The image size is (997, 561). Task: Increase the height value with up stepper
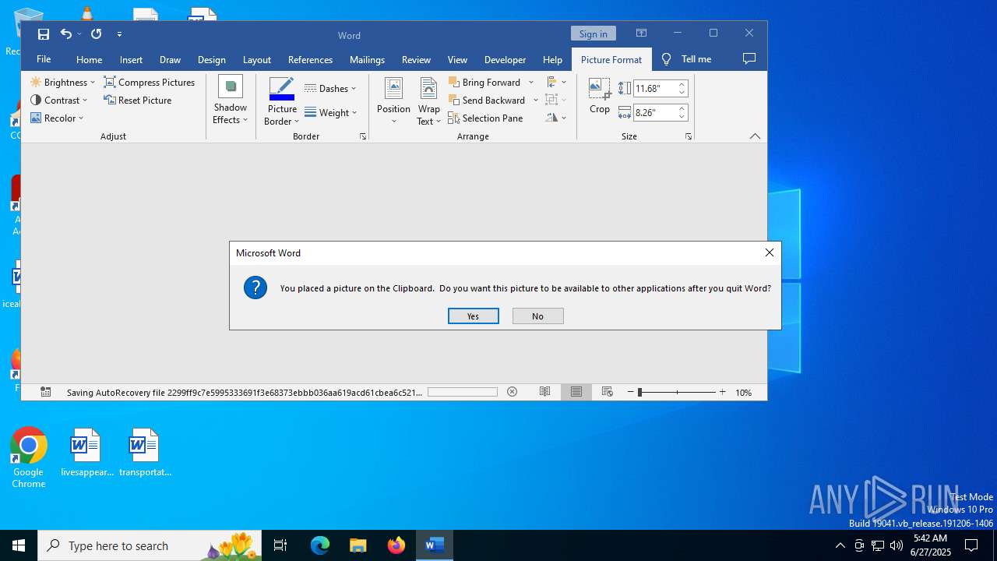click(x=682, y=84)
